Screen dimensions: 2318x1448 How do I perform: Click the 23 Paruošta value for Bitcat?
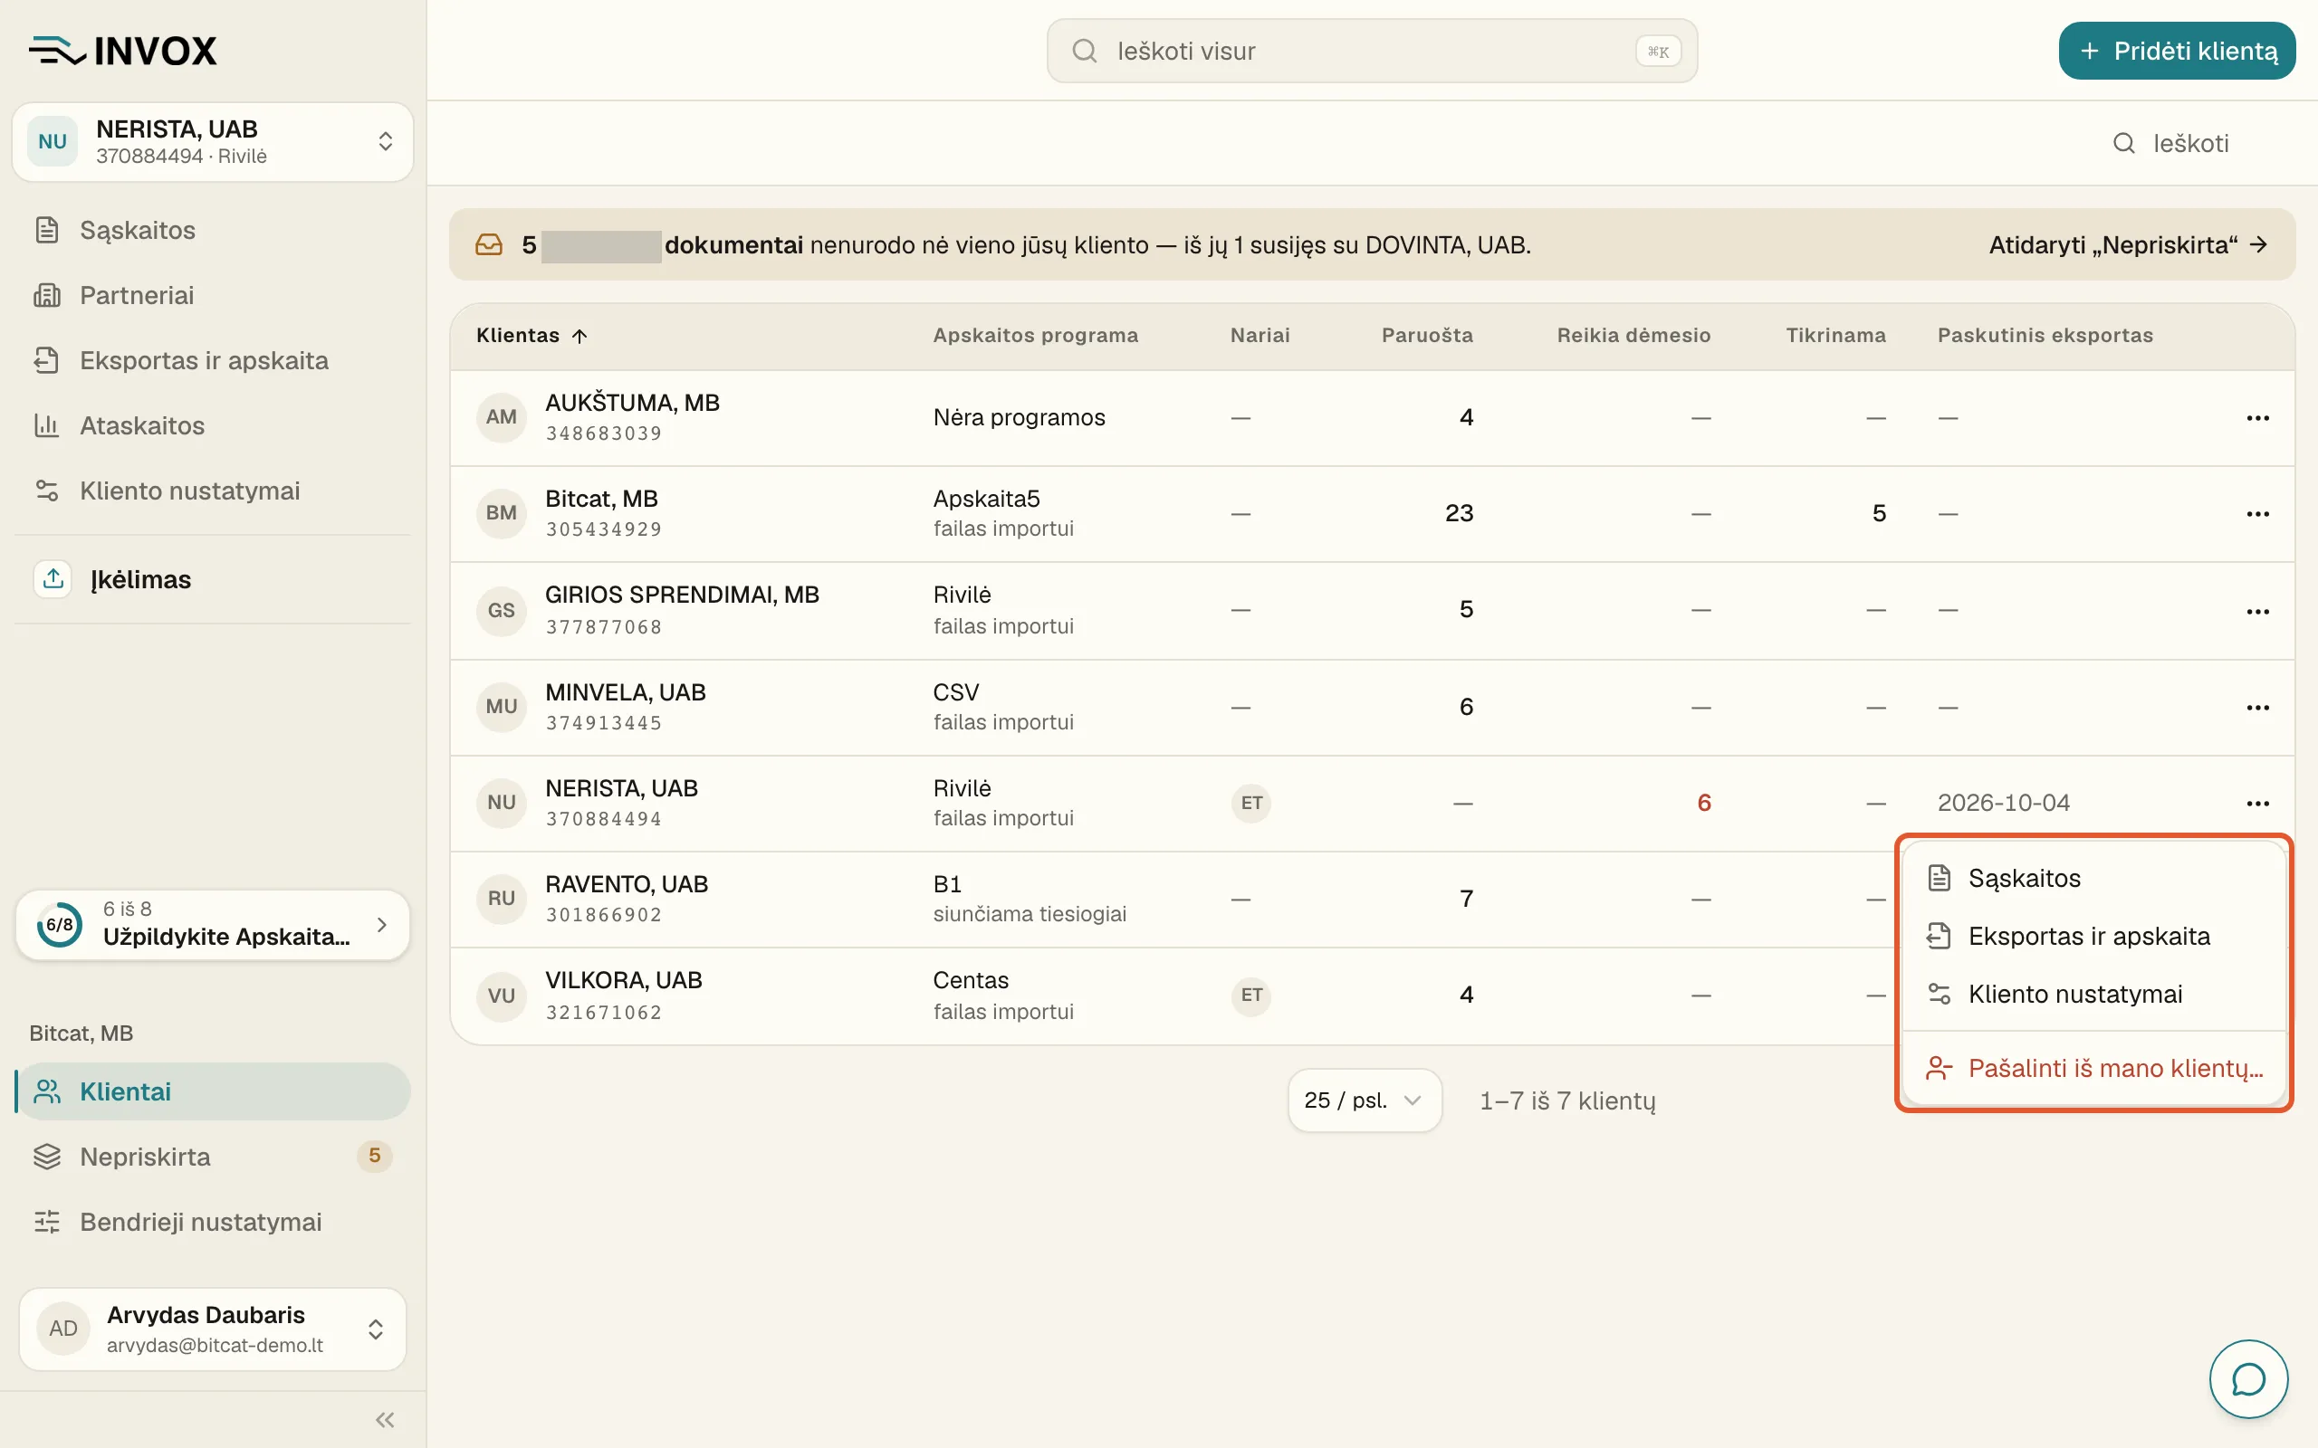point(1459,513)
